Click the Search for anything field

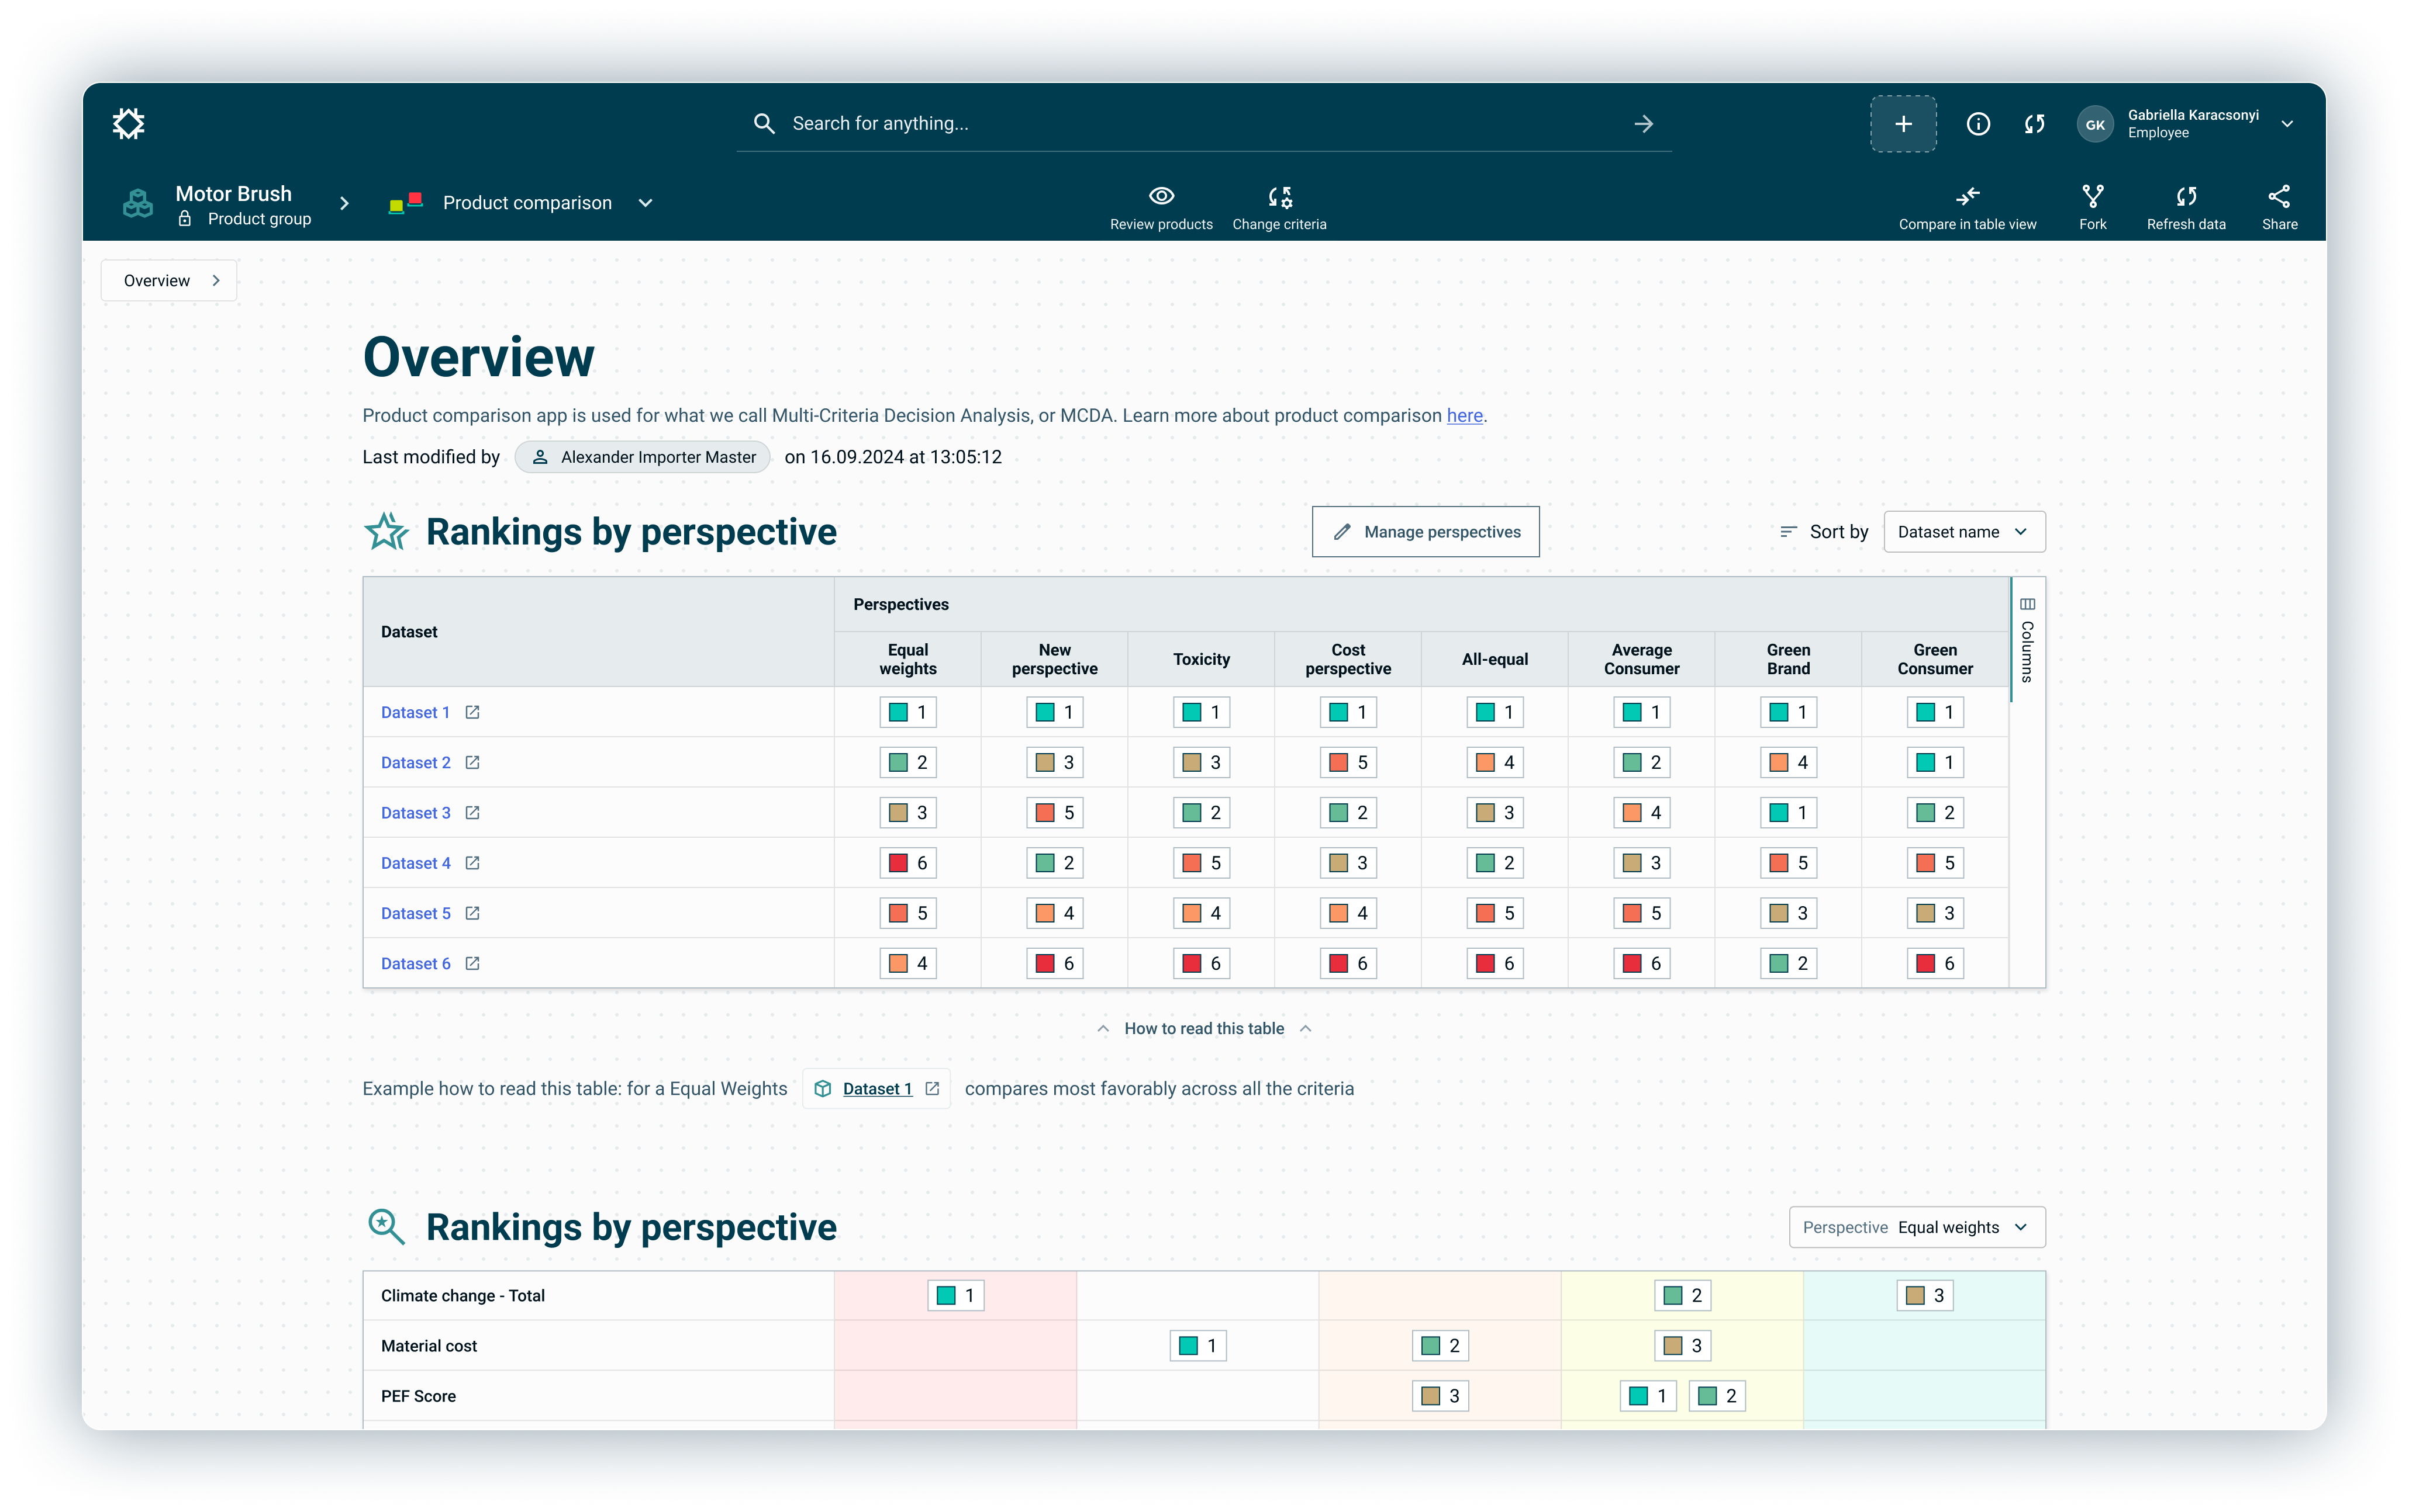coord(1200,124)
